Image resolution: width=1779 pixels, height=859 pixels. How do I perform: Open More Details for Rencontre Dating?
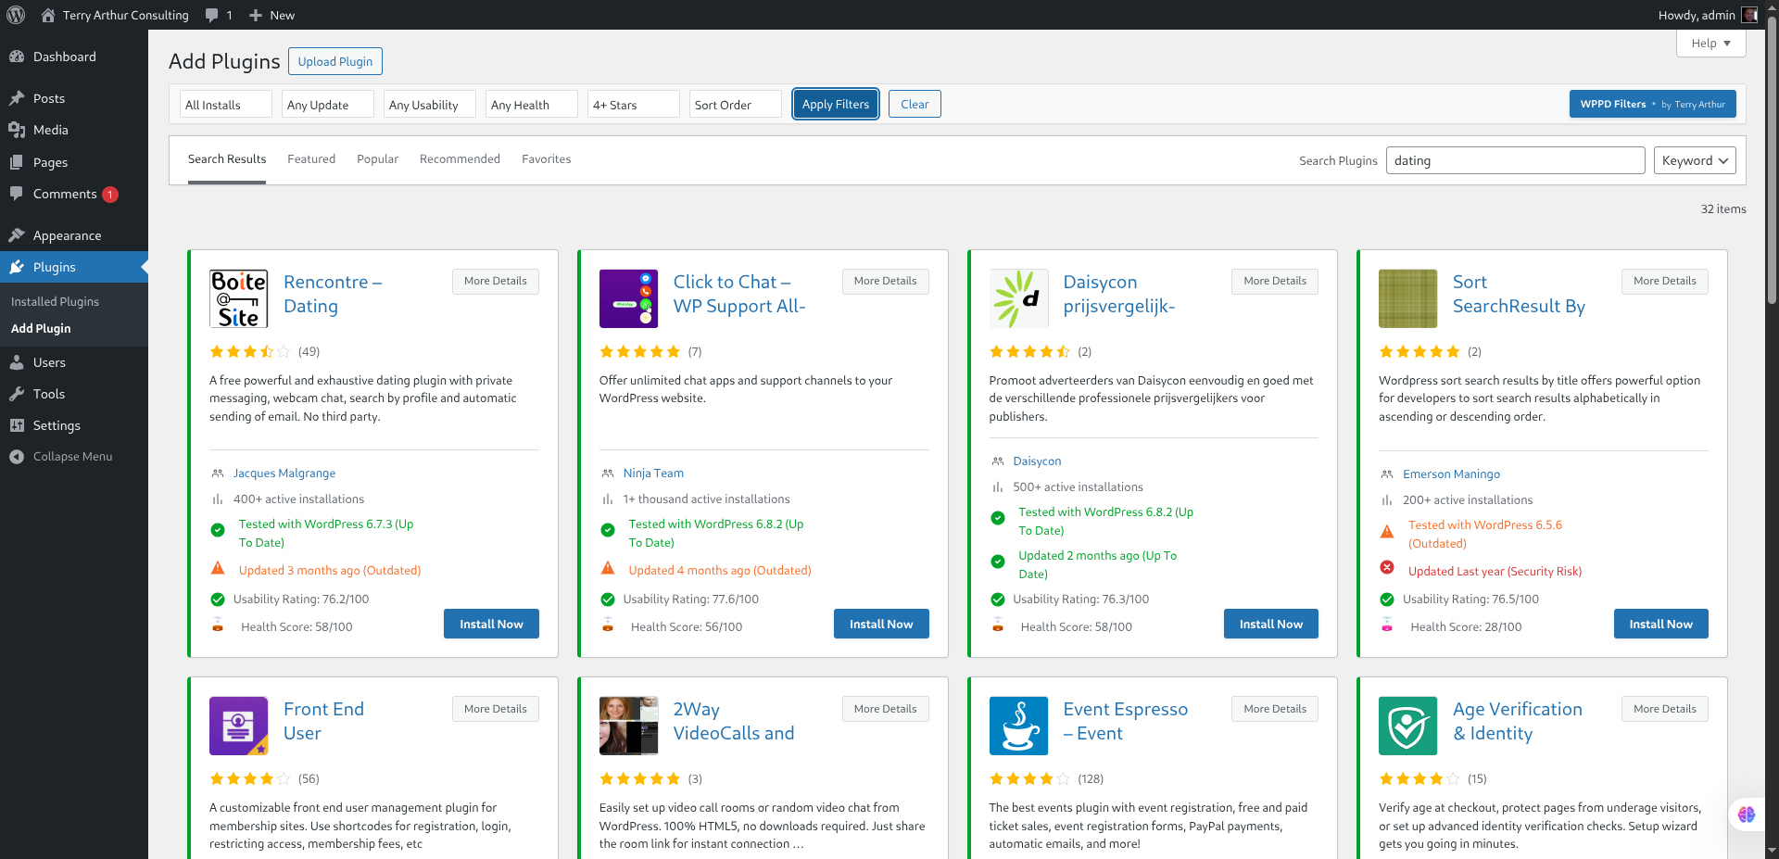(x=496, y=282)
